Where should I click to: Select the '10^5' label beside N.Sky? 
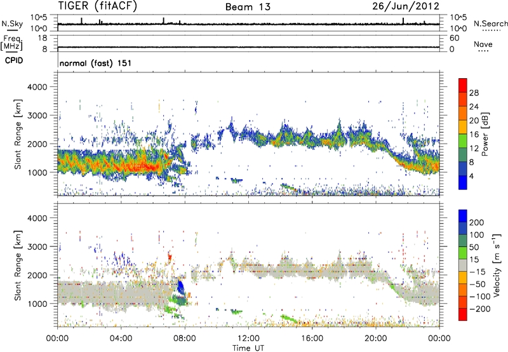(x=39, y=18)
